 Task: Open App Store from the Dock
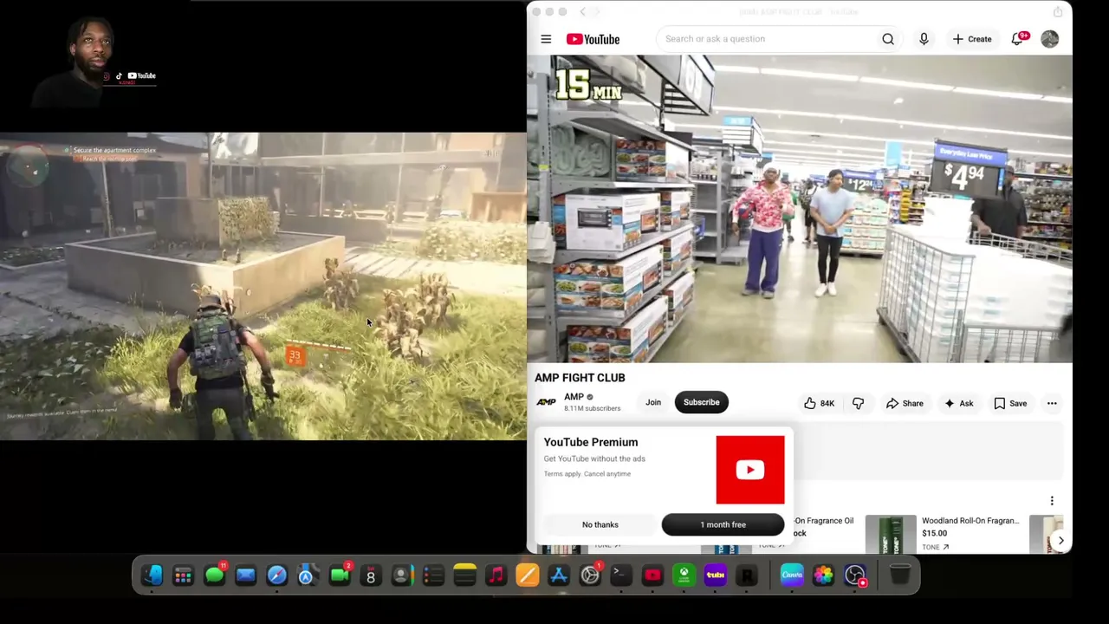click(558, 575)
